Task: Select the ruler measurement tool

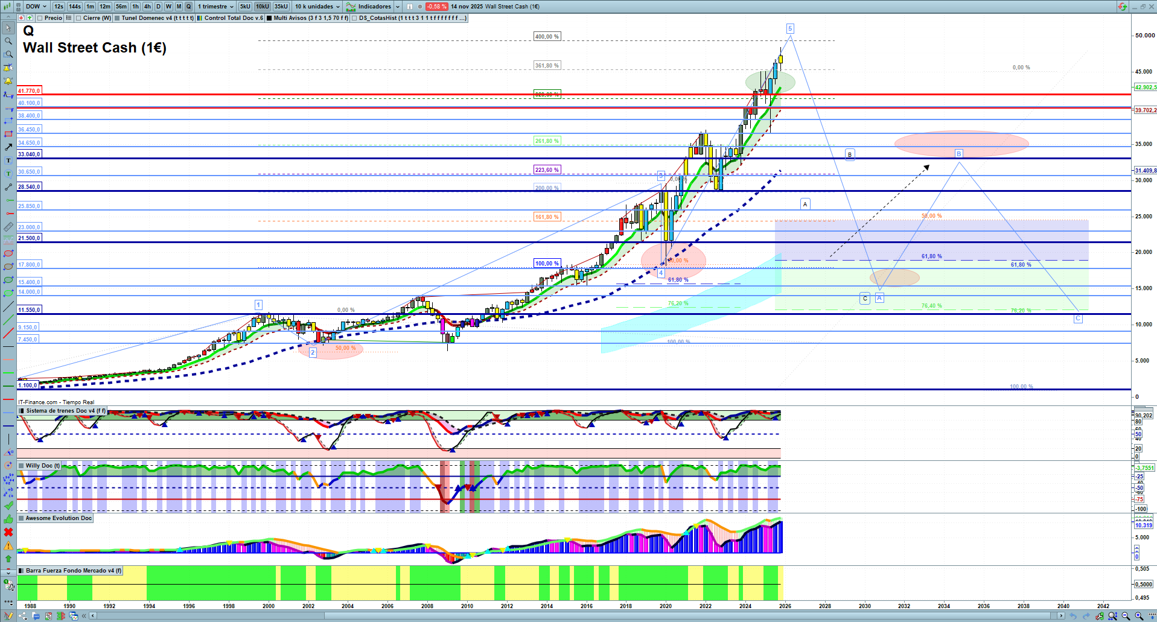Action: point(8,227)
